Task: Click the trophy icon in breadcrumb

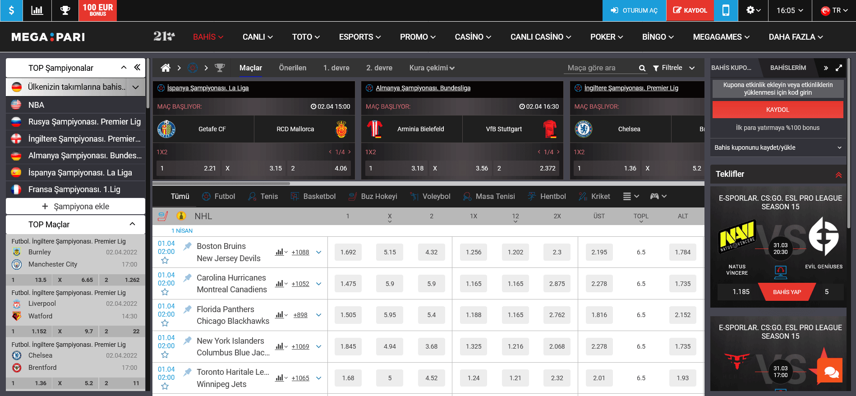Action: 220,68
